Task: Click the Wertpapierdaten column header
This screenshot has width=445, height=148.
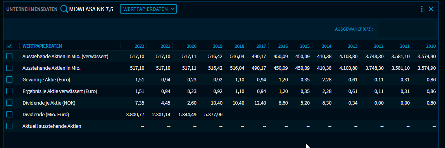Action: pos(42,46)
